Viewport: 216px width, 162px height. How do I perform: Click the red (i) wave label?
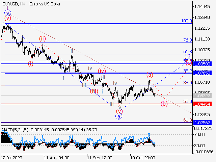coord(31,64)
